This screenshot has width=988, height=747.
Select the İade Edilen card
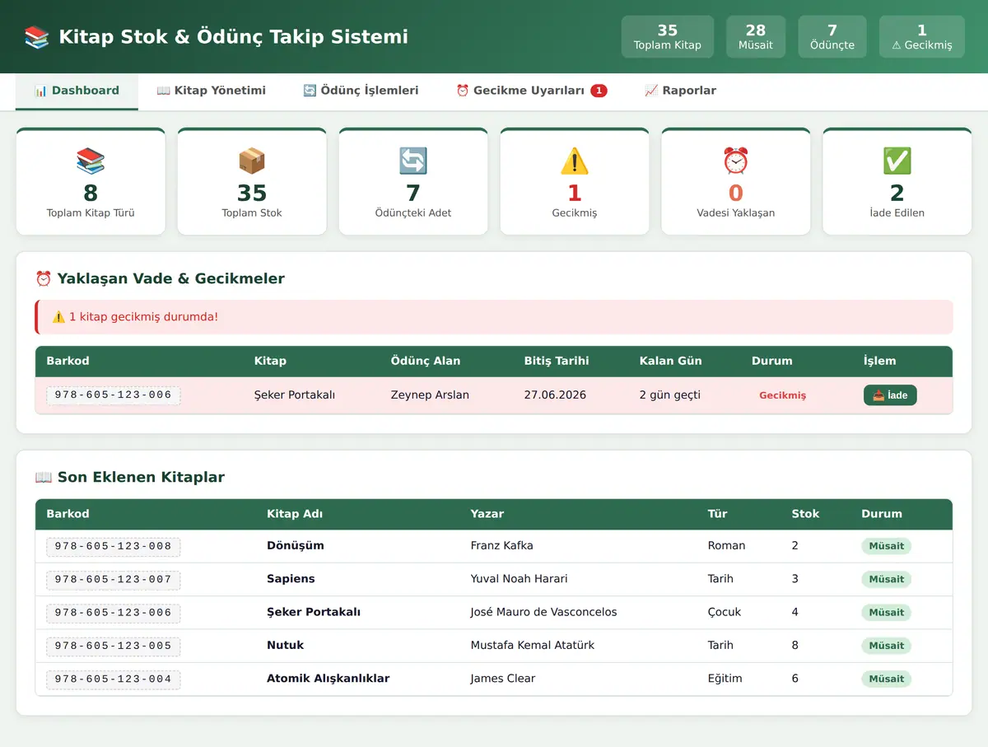pyautogui.click(x=897, y=181)
